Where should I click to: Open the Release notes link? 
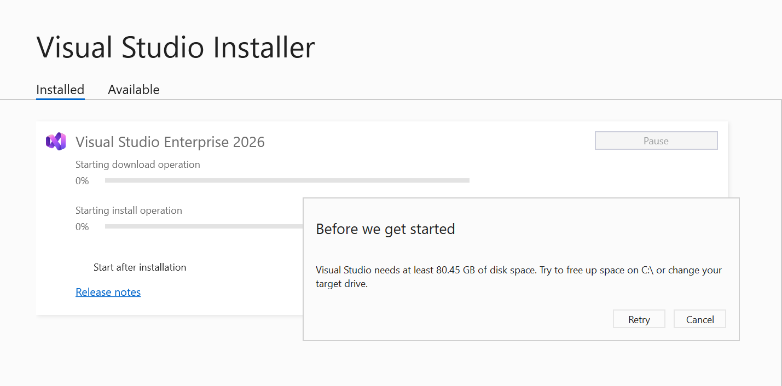pos(108,291)
